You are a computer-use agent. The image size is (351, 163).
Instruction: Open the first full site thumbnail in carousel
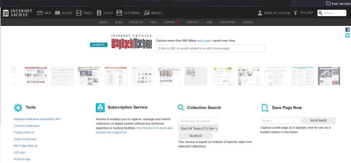pyautogui.click(x=36, y=76)
